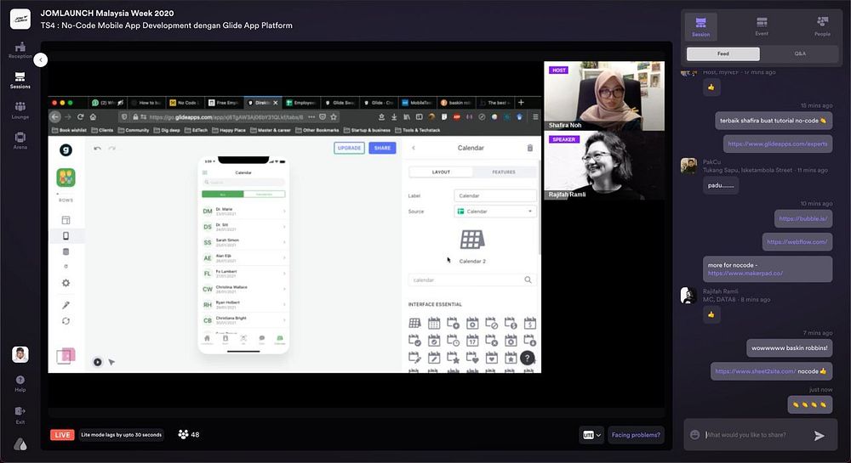Image resolution: width=851 pixels, height=463 pixels.
Task: Open the emoji picker in chat box
Action: [x=694, y=435]
